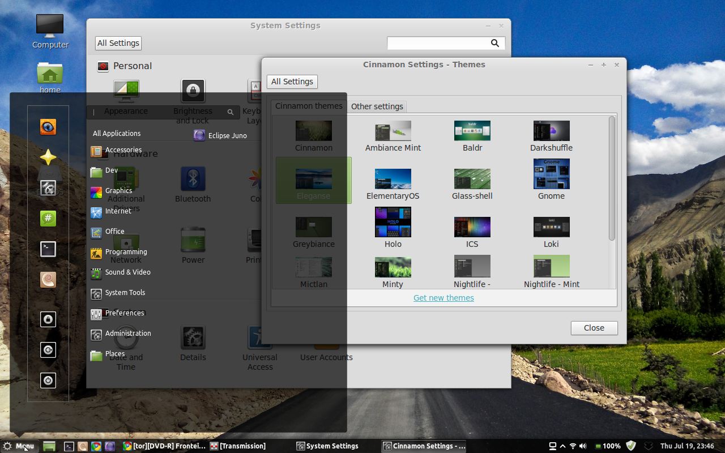
Task: Click All Settings in Themes window
Action: pos(292,82)
